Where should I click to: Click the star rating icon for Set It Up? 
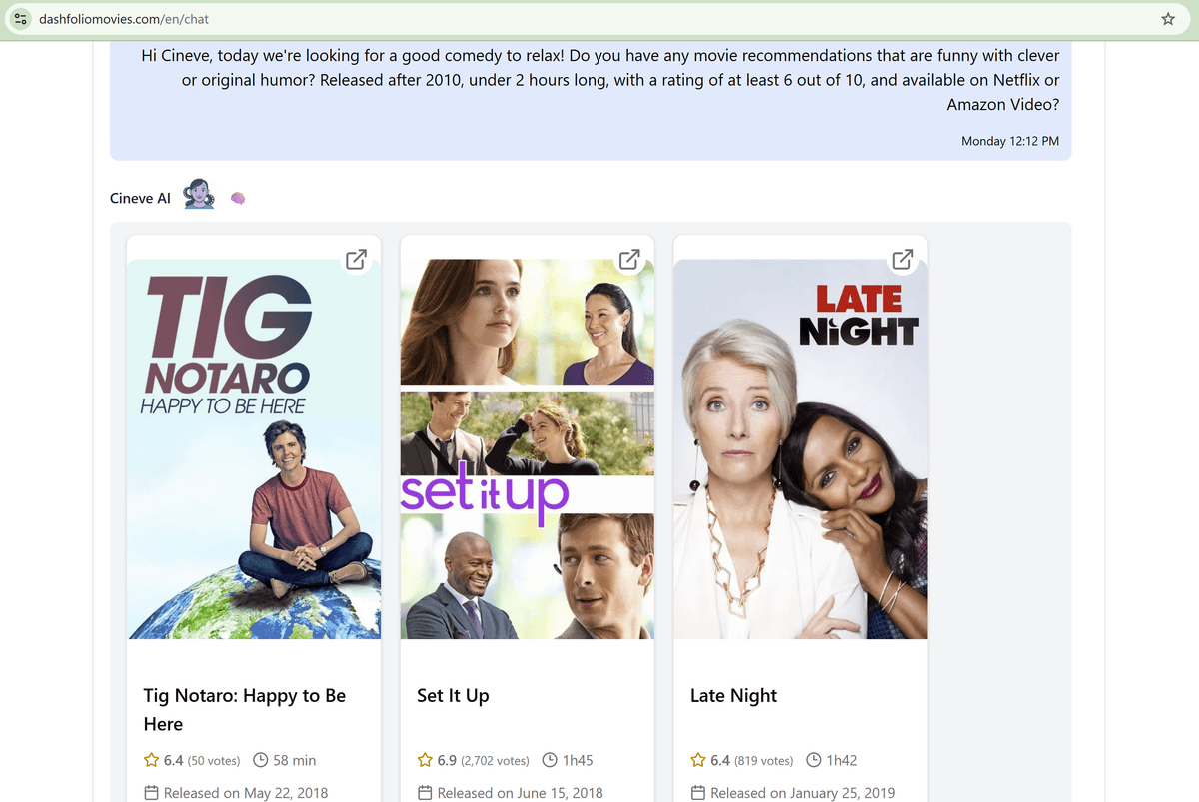click(425, 760)
